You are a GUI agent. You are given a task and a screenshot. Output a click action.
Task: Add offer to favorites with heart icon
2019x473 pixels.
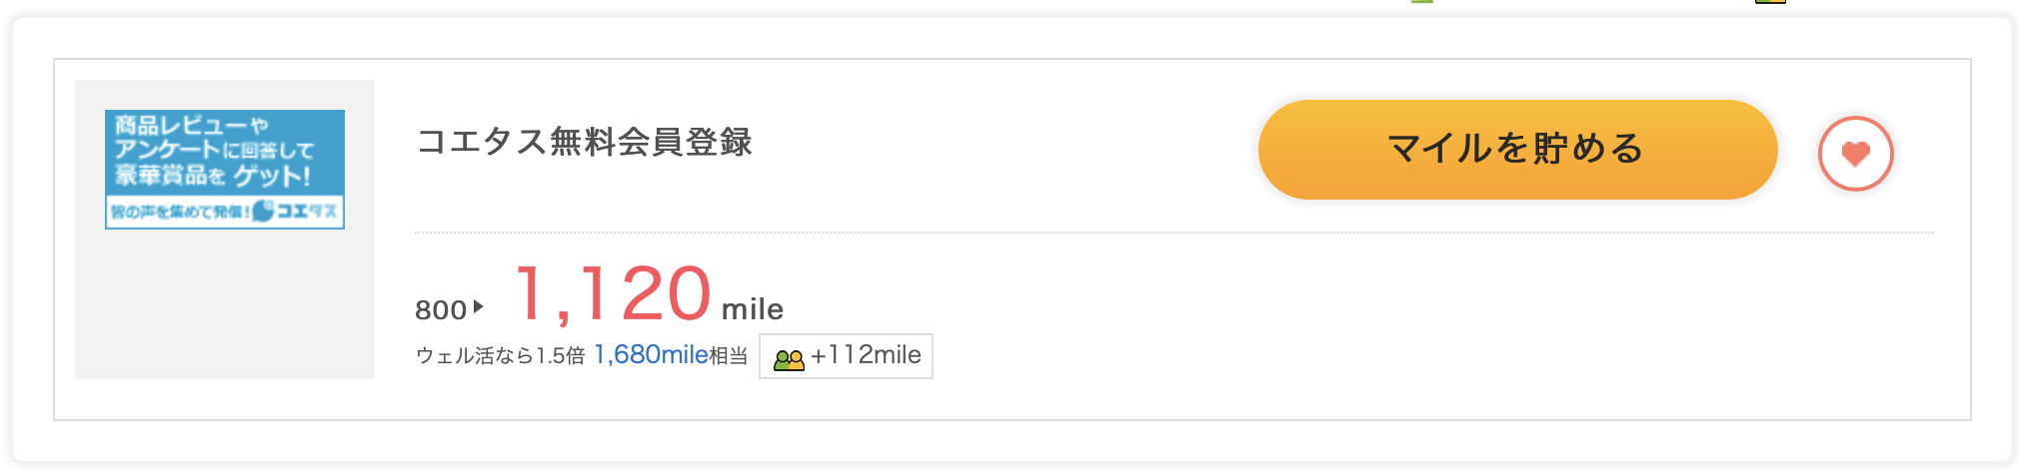tap(1855, 154)
